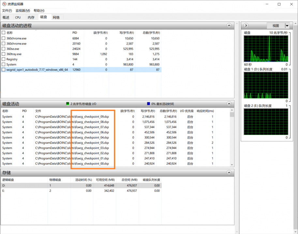Screen dimensions: 298x234
Task: Click the 磁盘 throughput graph
Action: click(x=266, y=49)
